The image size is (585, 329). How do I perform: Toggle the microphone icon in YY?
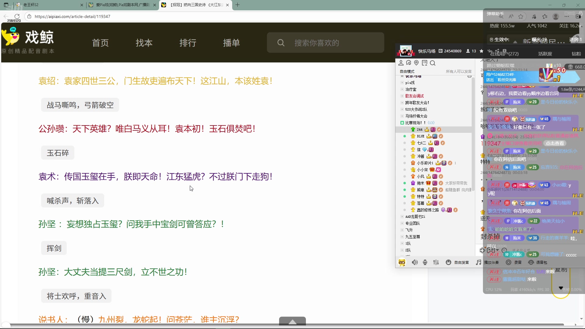pos(425,262)
